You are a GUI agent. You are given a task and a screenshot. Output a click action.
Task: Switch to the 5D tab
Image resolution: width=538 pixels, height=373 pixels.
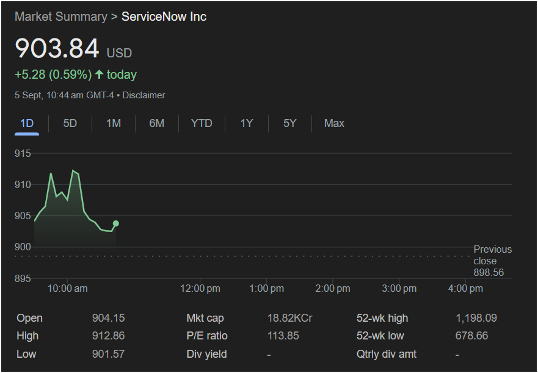[x=70, y=123]
